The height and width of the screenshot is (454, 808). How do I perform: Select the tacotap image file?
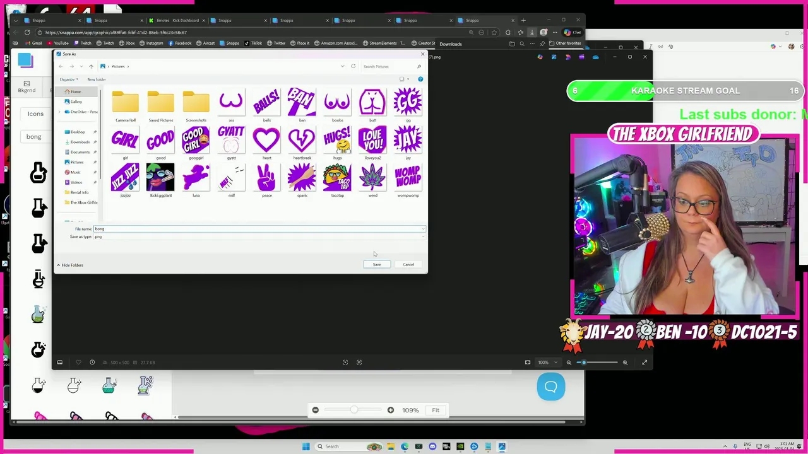click(337, 181)
